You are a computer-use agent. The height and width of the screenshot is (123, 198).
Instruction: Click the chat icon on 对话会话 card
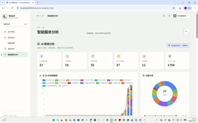point(67,56)
